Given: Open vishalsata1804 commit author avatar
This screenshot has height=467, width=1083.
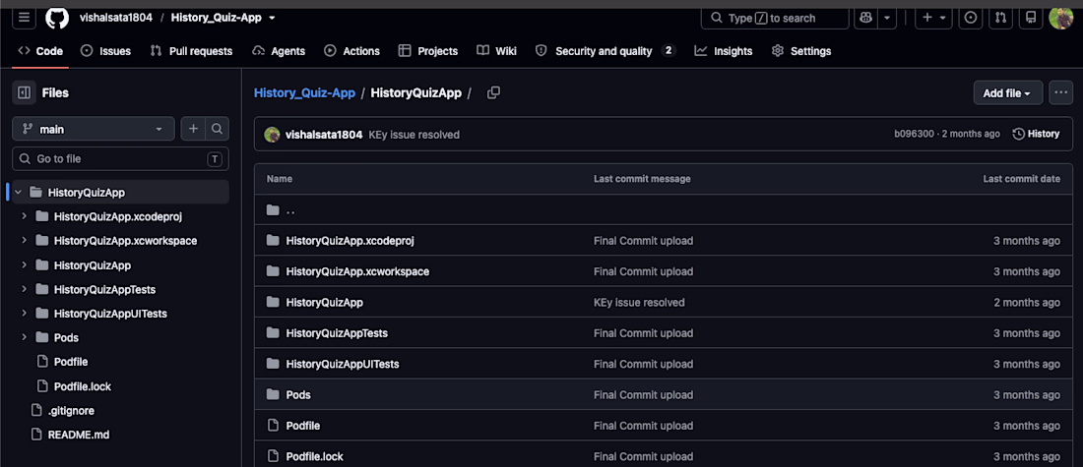Looking at the screenshot, I should coord(272,135).
